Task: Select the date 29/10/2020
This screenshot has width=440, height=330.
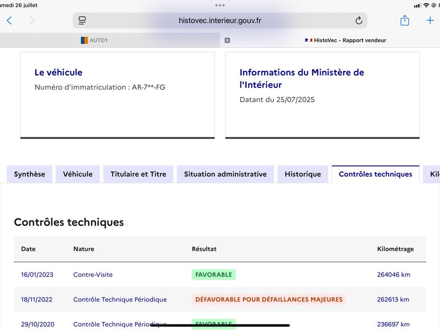Action: [x=37, y=324]
